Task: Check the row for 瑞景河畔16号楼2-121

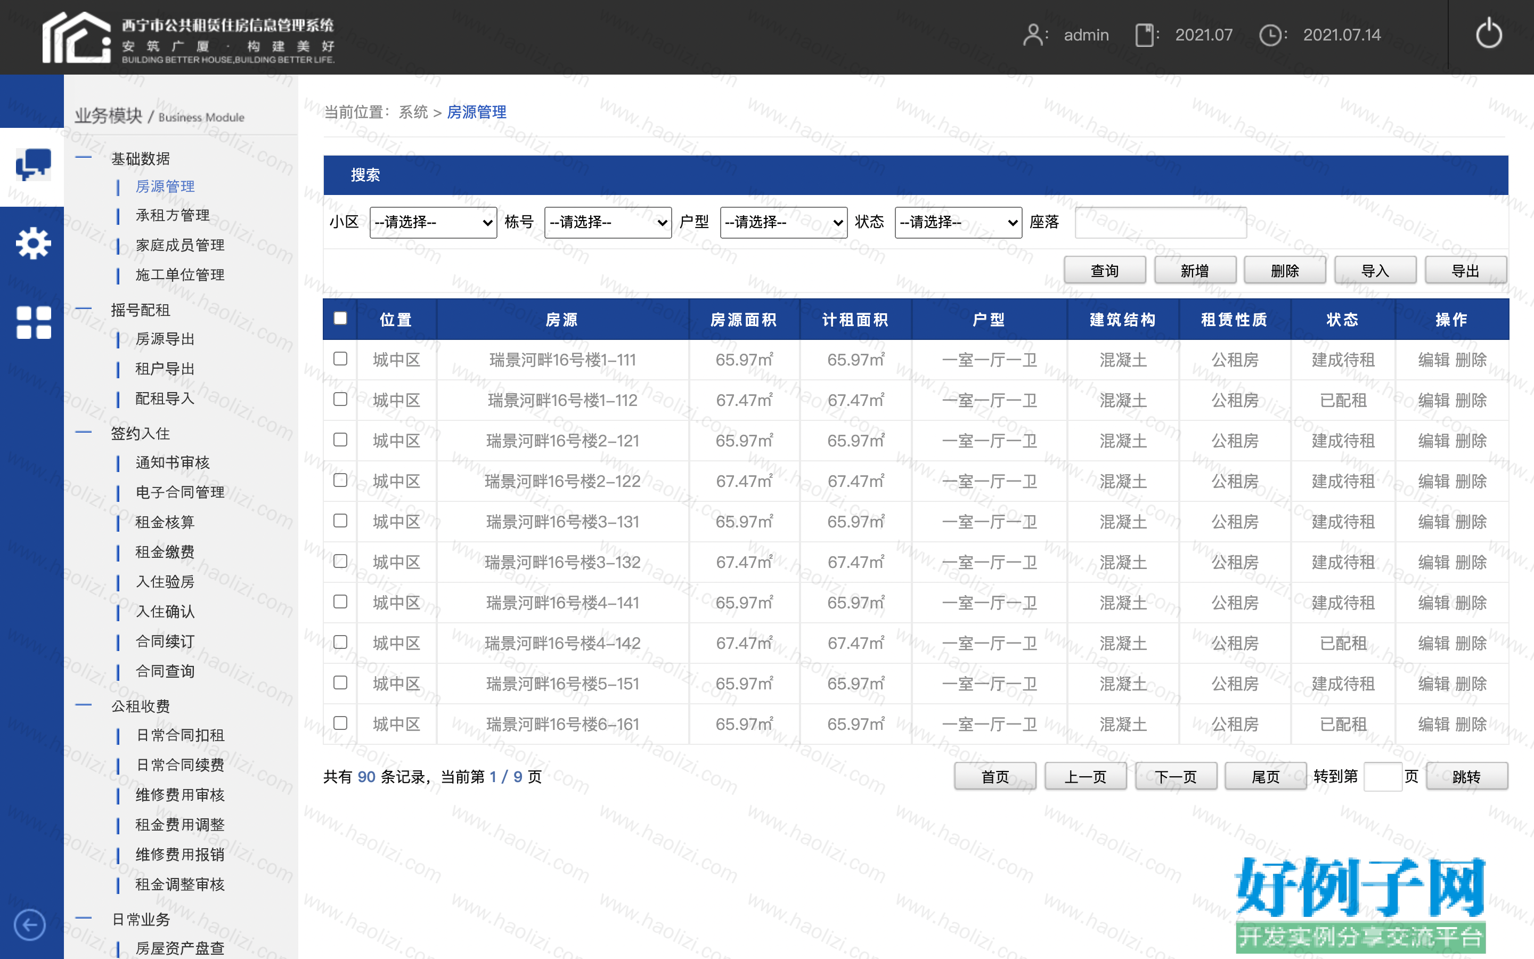Action: [x=340, y=440]
